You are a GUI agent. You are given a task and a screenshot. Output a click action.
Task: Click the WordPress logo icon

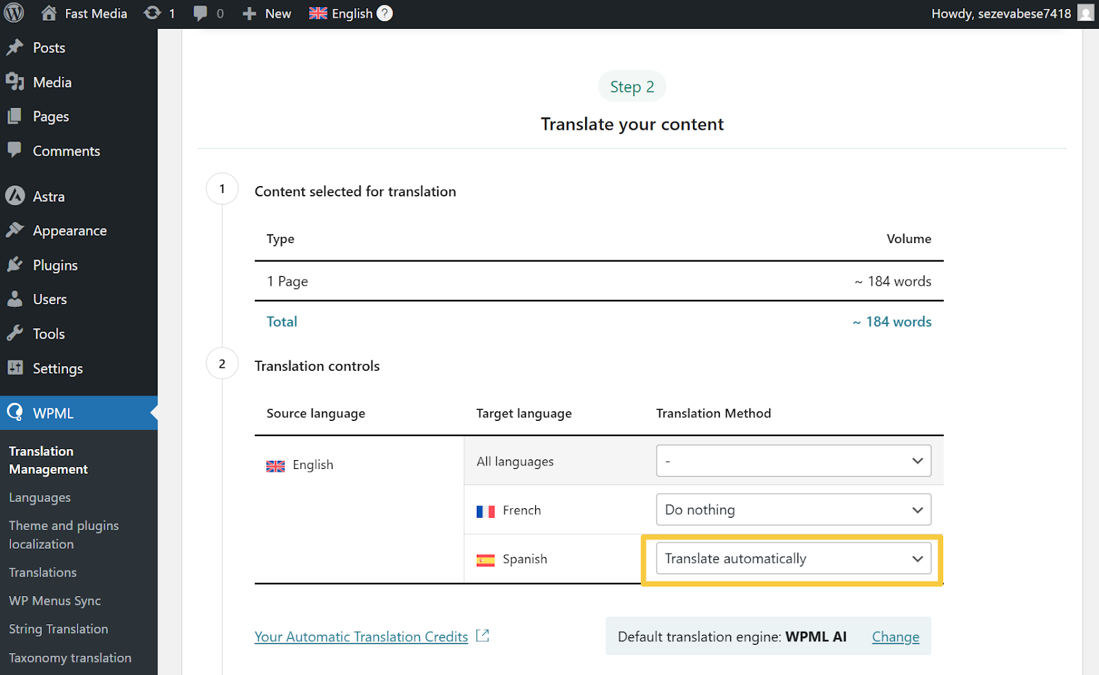click(x=14, y=13)
